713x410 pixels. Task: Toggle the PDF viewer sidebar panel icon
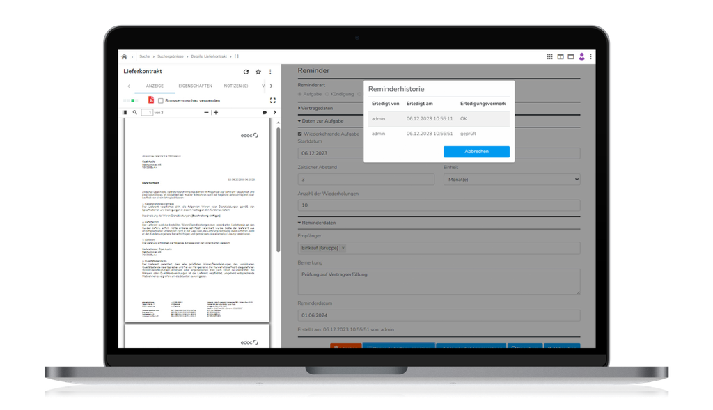[125, 112]
